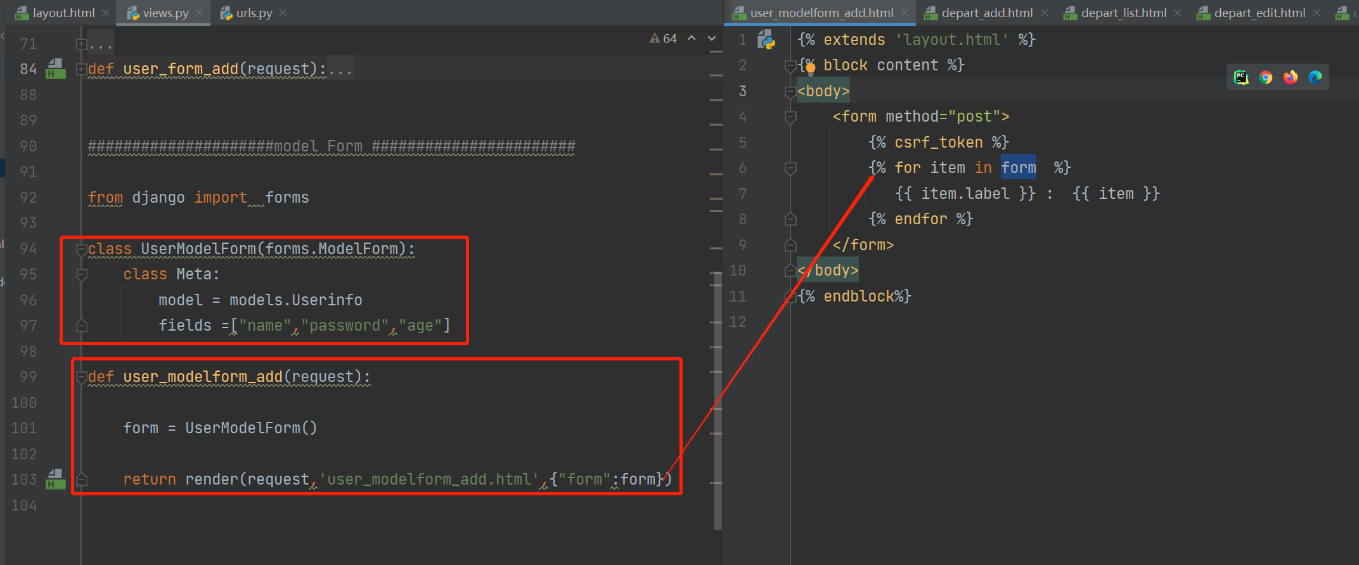Click the "password" string in fields list

(x=345, y=326)
